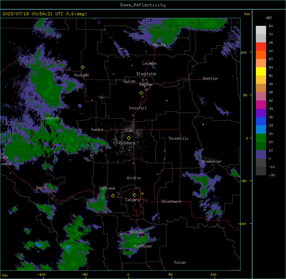
Task: Click the white plus marker east of ThreeHills
Action: point(203,124)
